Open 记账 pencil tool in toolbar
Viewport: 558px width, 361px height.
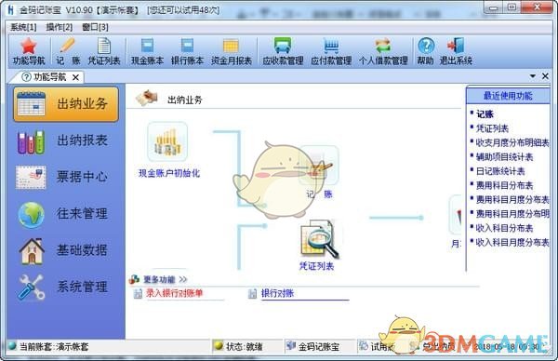click(x=68, y=52)
